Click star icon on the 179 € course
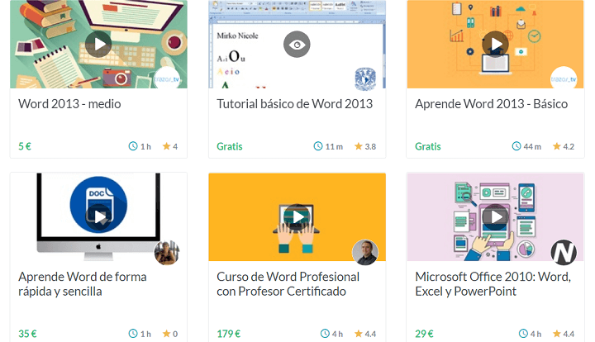The image size is (595, 342). (358, 334)
